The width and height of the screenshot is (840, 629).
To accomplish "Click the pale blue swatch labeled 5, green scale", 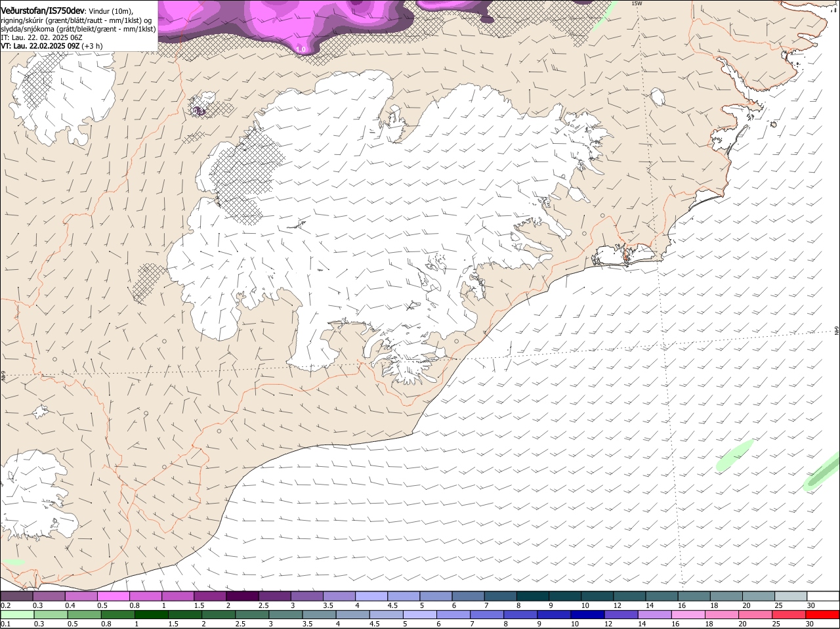I will coord(420,615).
